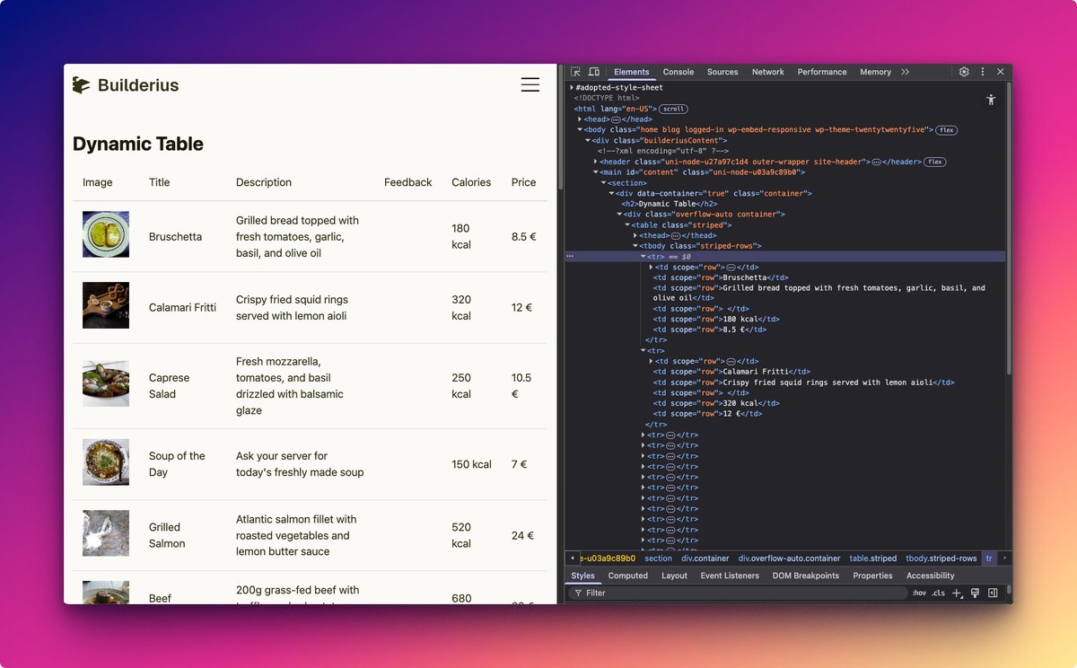Collapse the main id content node
Image resolution: width=1077 pixels, height=668 pixels.
[594, 171]
